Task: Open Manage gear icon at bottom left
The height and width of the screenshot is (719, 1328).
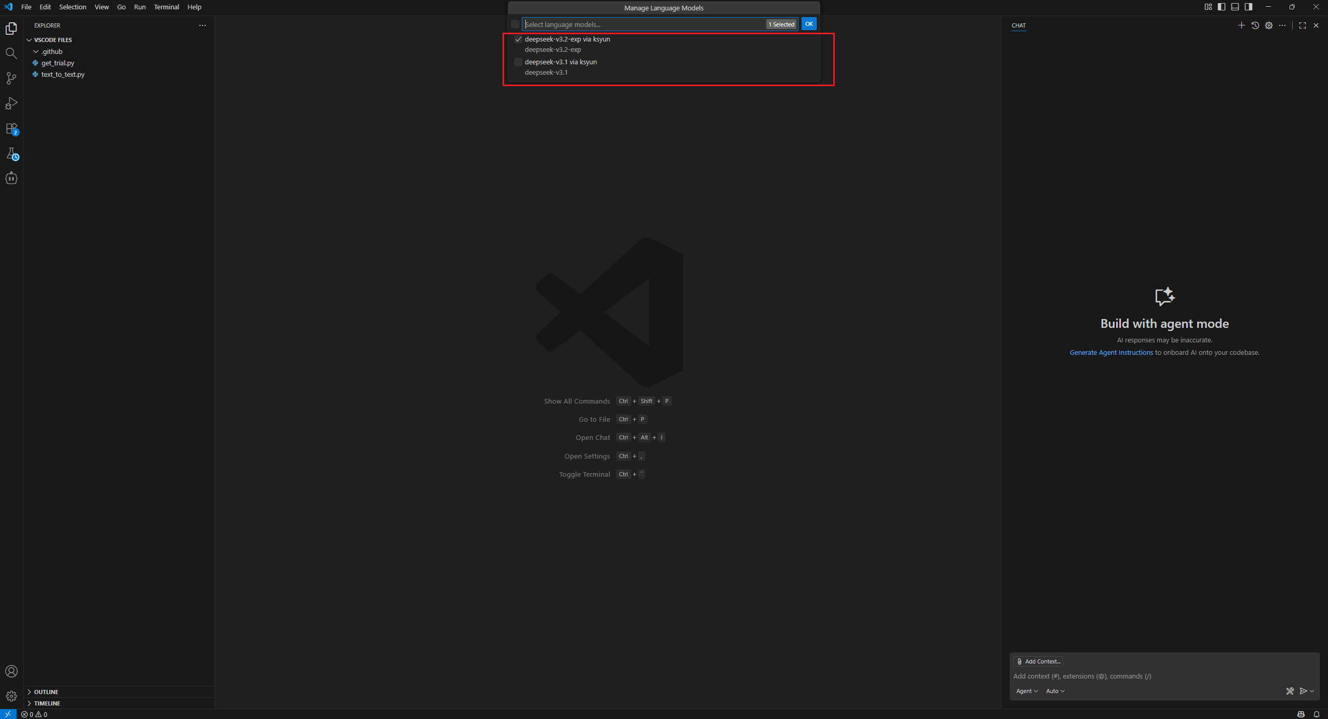Action: click(x=11, y=696)
